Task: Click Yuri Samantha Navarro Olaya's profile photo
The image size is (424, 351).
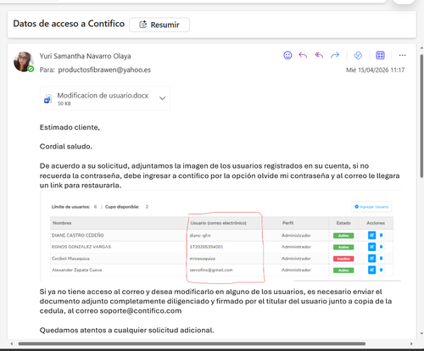Action: pos(23,62)
